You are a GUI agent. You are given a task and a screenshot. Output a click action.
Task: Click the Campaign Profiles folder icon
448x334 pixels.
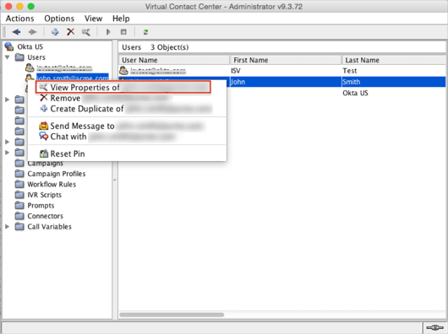coord(19,174)
